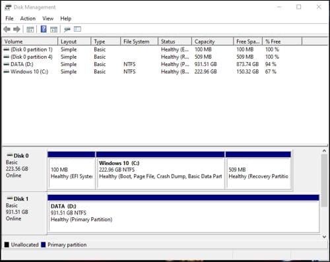
Task: Select the 100 MB EFI System partition block
Action: point(71,170)
